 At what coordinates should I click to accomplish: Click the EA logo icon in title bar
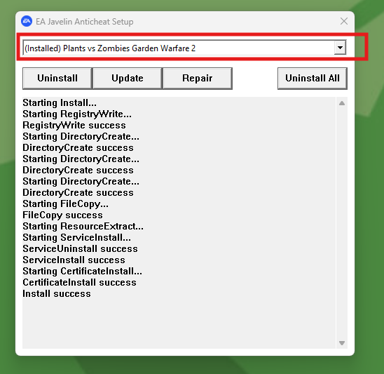pos(27,21)
